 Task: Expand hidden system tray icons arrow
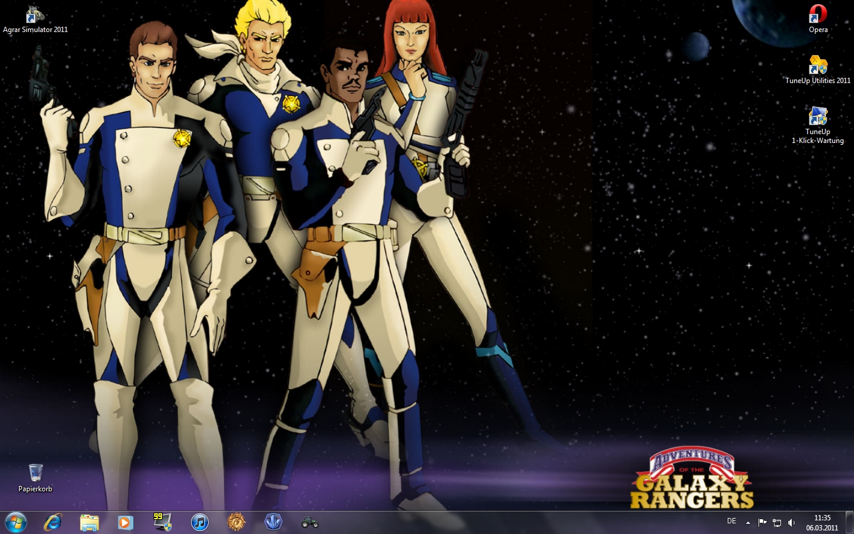pos(748,523)
